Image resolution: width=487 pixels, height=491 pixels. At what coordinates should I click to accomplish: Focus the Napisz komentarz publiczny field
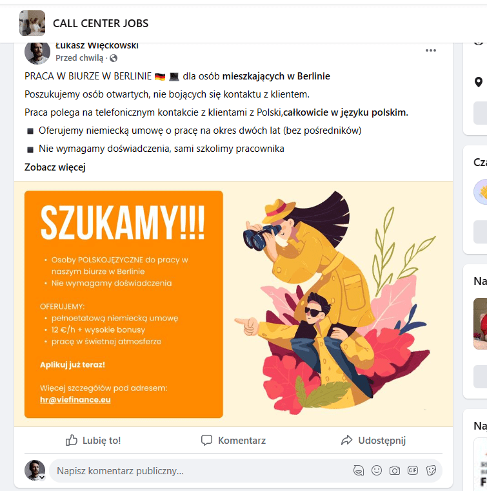click(x=200, y=470)
